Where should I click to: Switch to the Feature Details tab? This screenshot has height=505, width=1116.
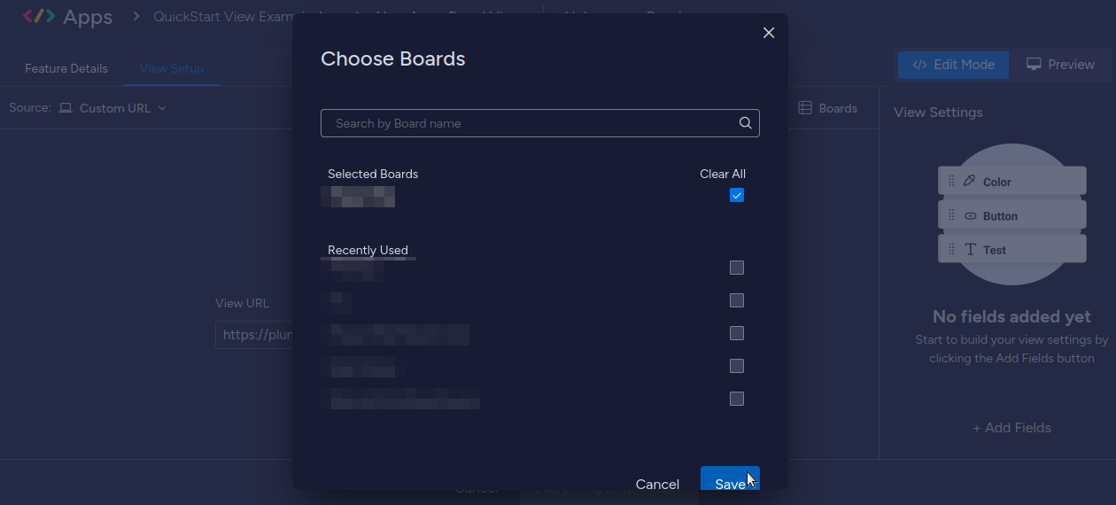(x=66, y=68)
